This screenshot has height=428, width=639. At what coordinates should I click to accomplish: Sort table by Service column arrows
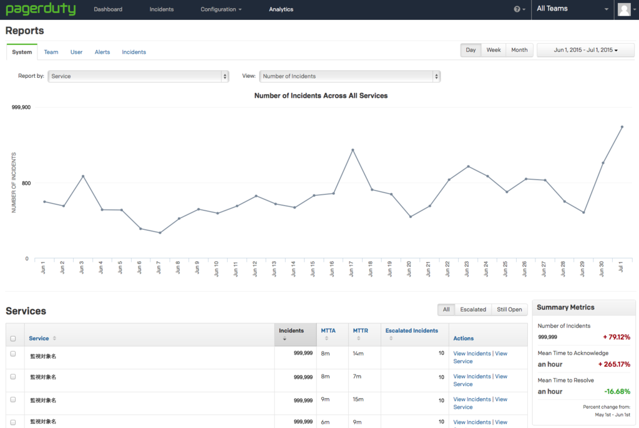pos(55,338)
